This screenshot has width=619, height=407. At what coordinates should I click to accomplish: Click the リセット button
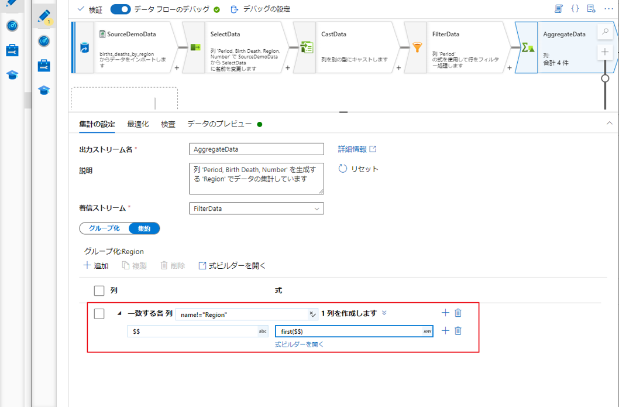[x=359, y=169]
